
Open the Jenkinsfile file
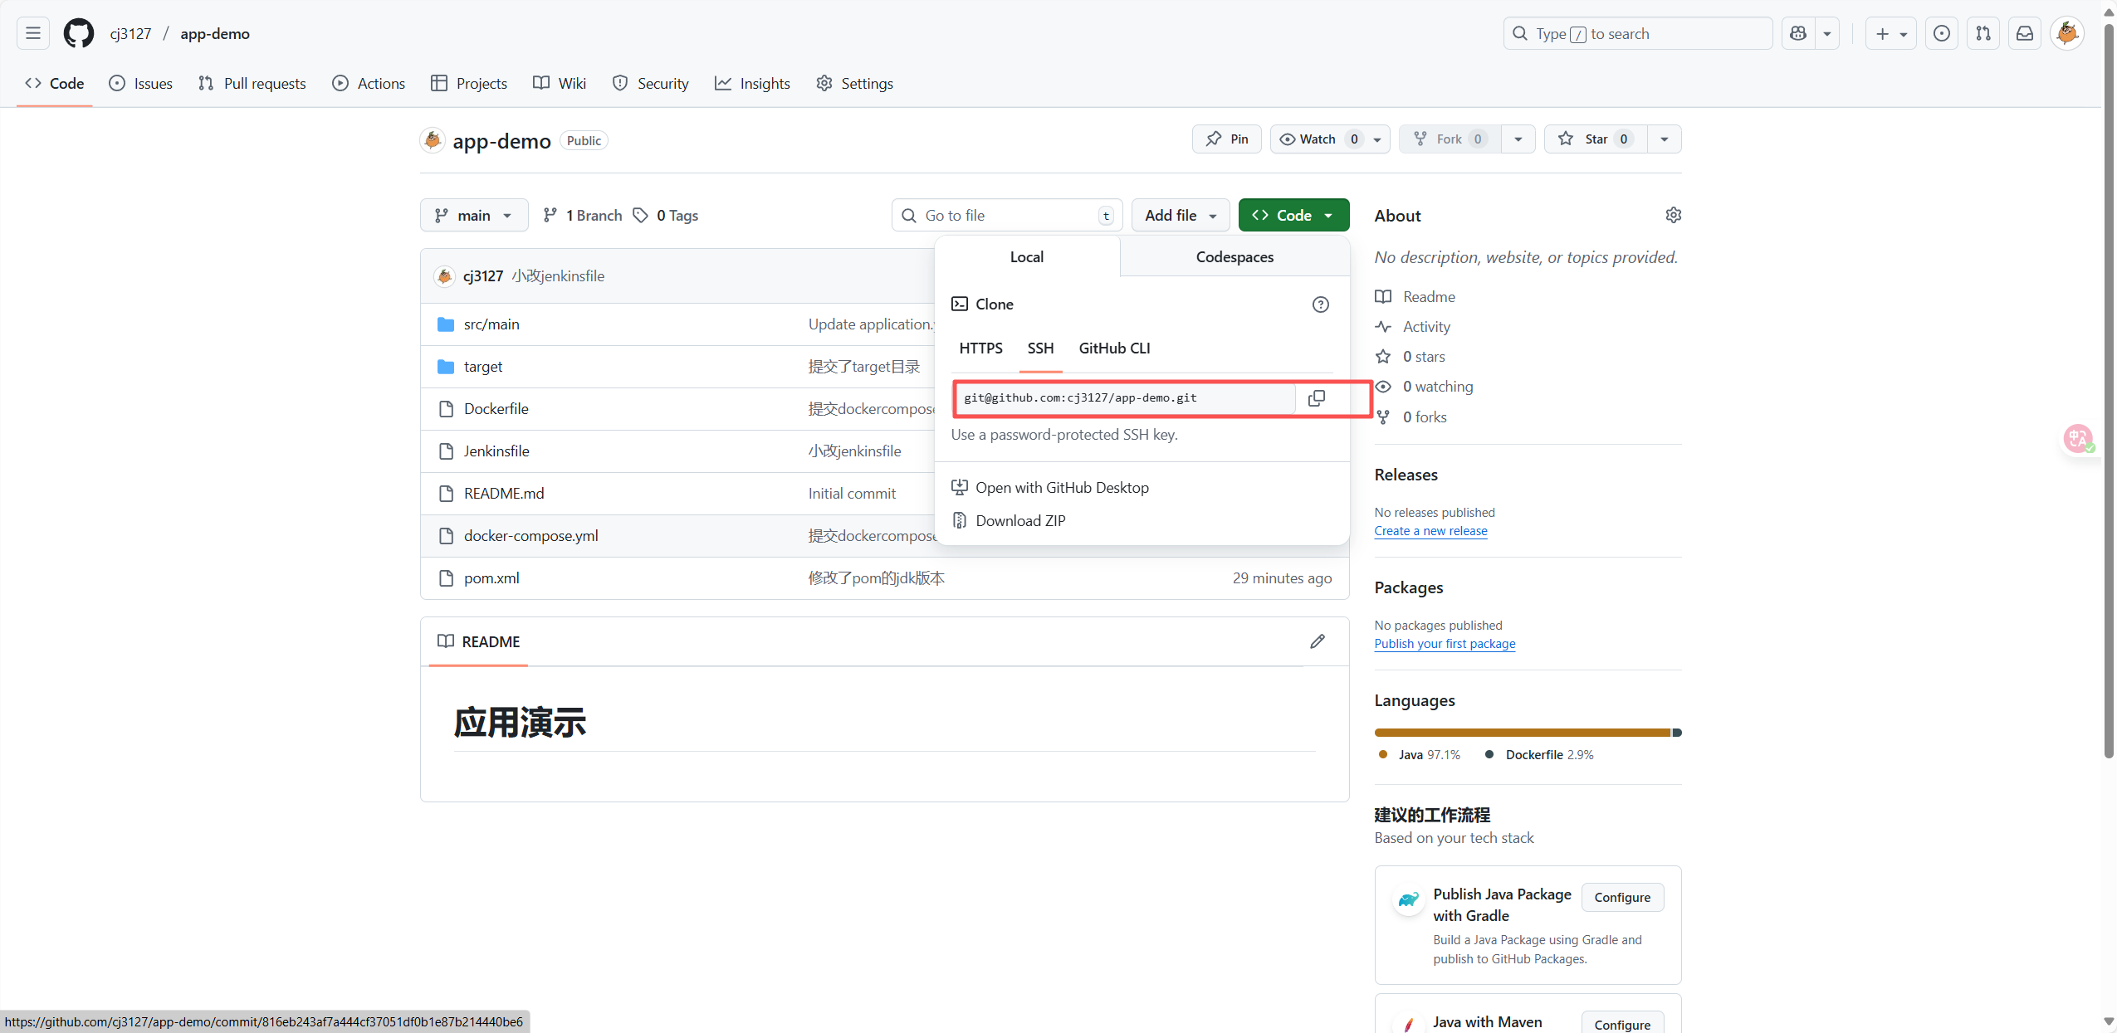tap(496, 451)
